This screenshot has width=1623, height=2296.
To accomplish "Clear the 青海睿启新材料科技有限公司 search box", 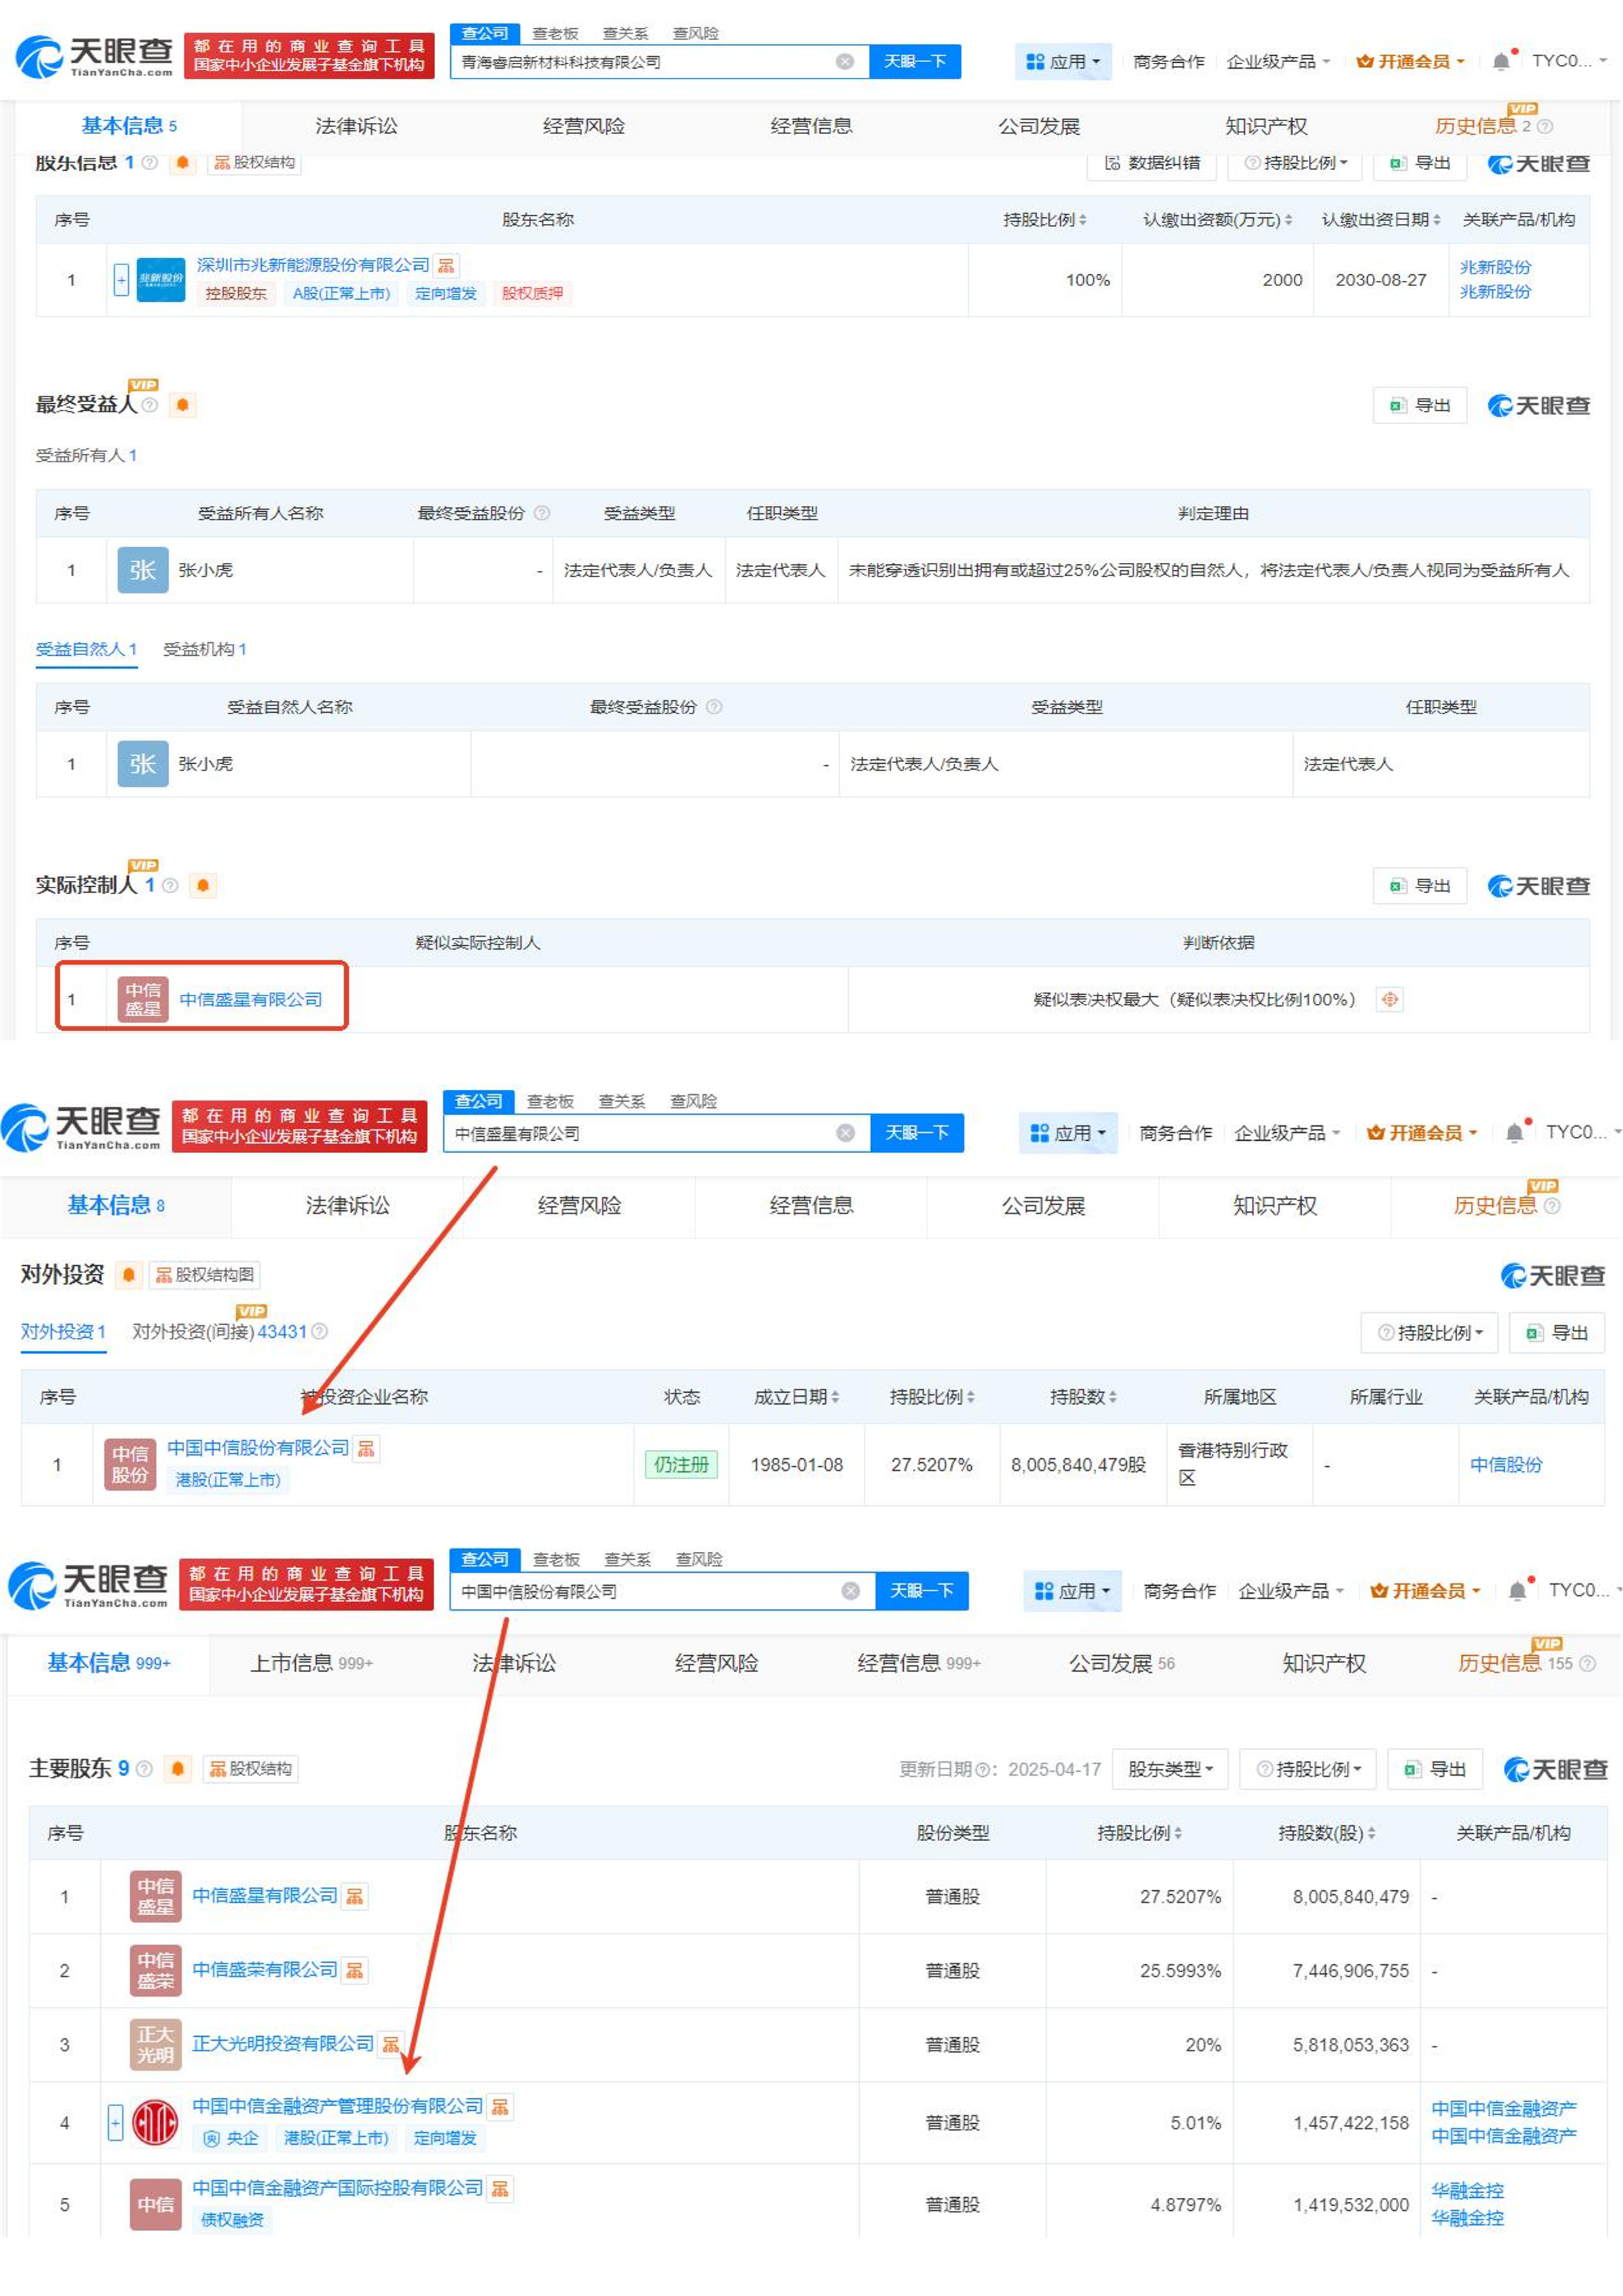I will [x=845, y=62].
